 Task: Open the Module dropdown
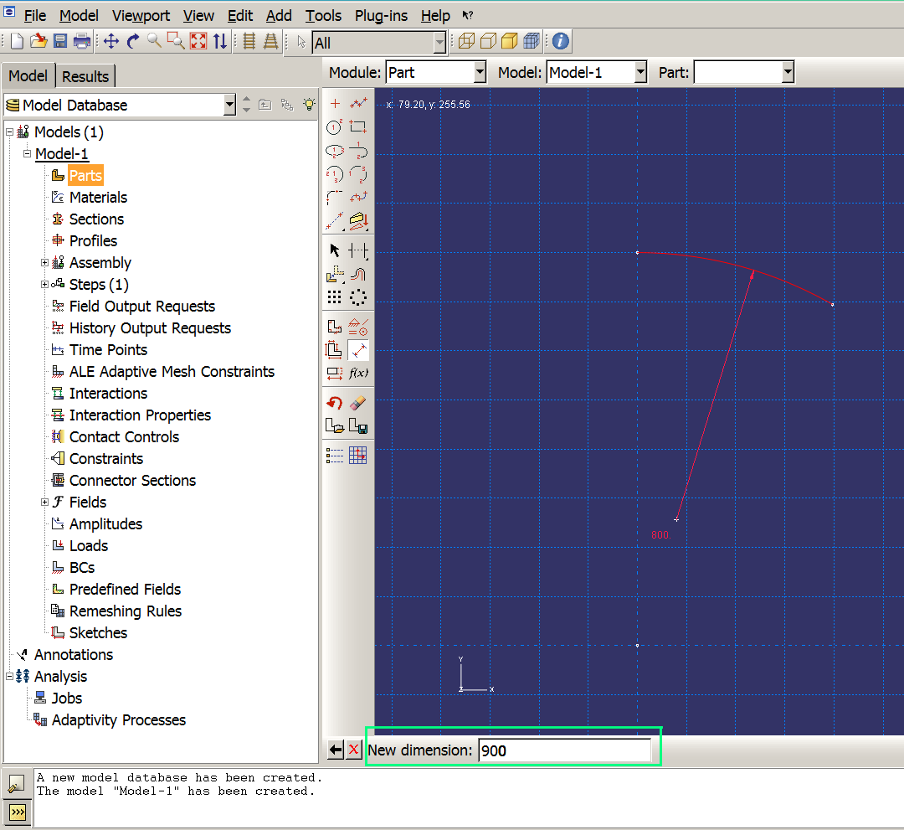480,72
